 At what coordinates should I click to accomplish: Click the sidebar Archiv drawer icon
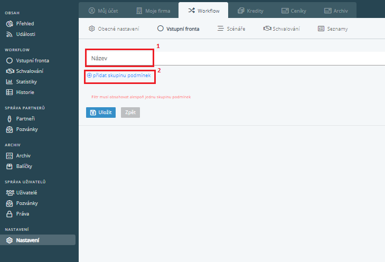coord(10,155)
